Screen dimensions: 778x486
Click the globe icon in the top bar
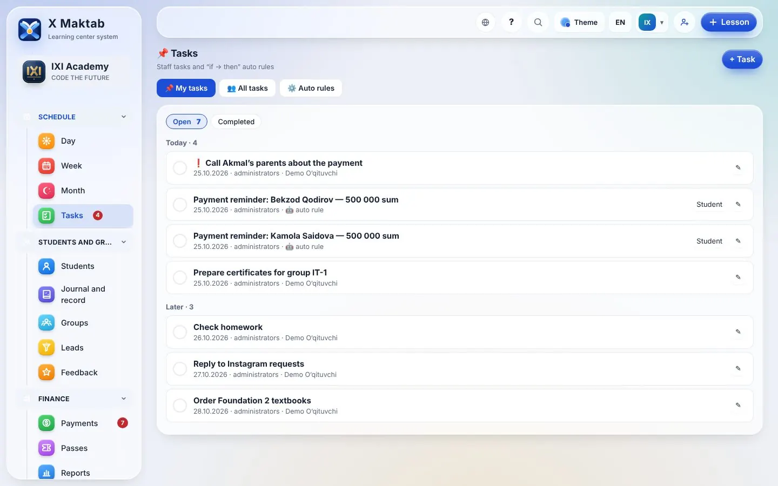point(485,23)
